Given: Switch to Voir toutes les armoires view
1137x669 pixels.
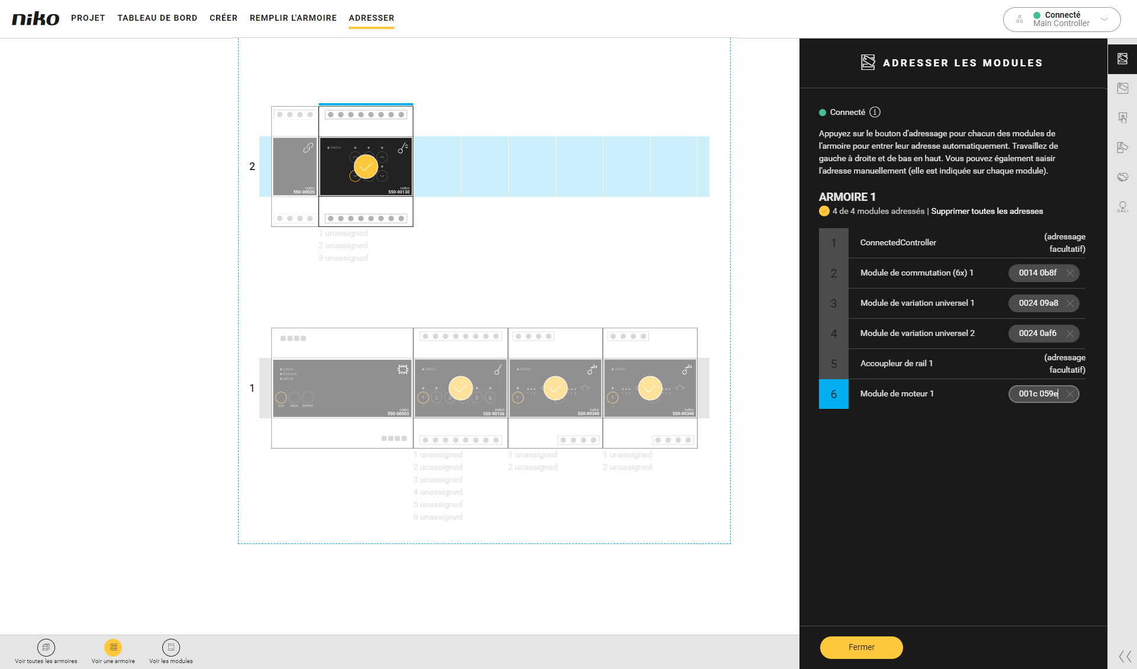Looking at the screenshot, I should pos(46,648).
